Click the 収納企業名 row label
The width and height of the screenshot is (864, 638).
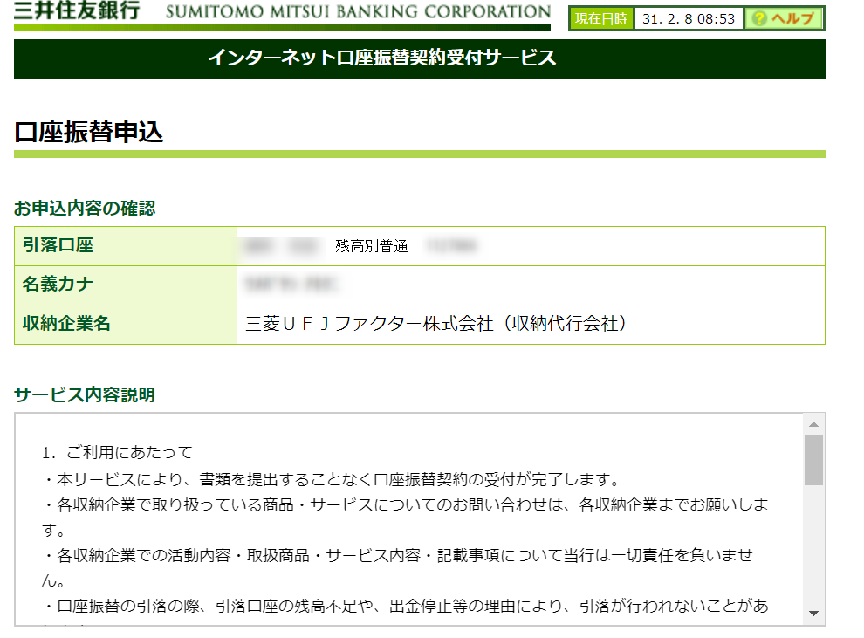point(66,324)
